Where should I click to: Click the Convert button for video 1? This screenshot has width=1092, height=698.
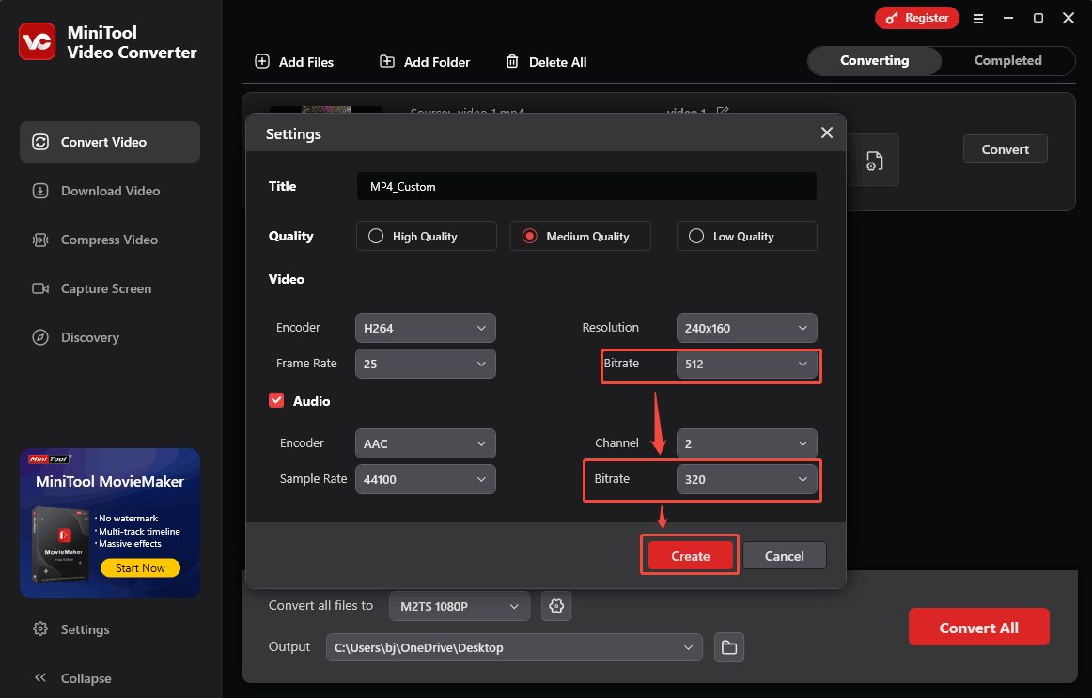[x=1005, y=149]
